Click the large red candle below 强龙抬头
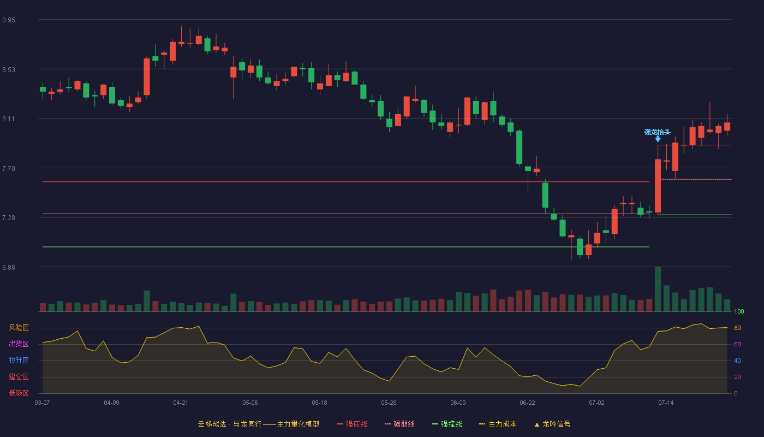The image size is (764, 437). point(658,186)
